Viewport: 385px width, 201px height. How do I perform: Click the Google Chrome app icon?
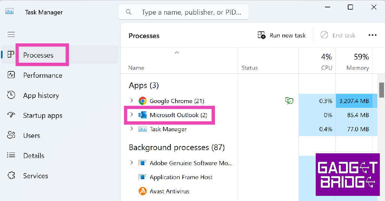[142, 101]
